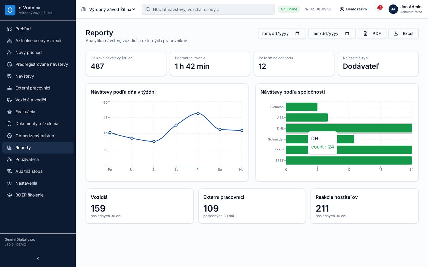Click the Auditná stopa scroll icon
Image resolution: width=428 pixels, height=267 pixels.
point(9,171)
